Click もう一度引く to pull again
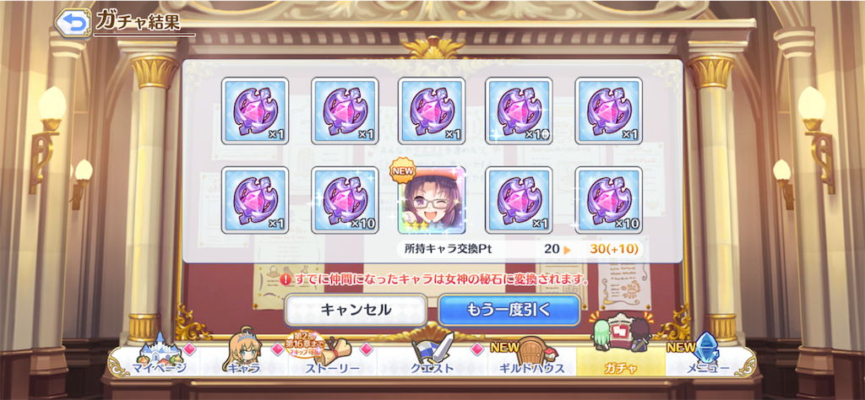The image size is (865, 400). 509,310
